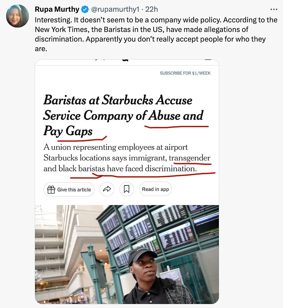Click the 'Baristas at Starbucks Accuse' headline
Screen dimensions: 283x308
click(x=118, y=100)
